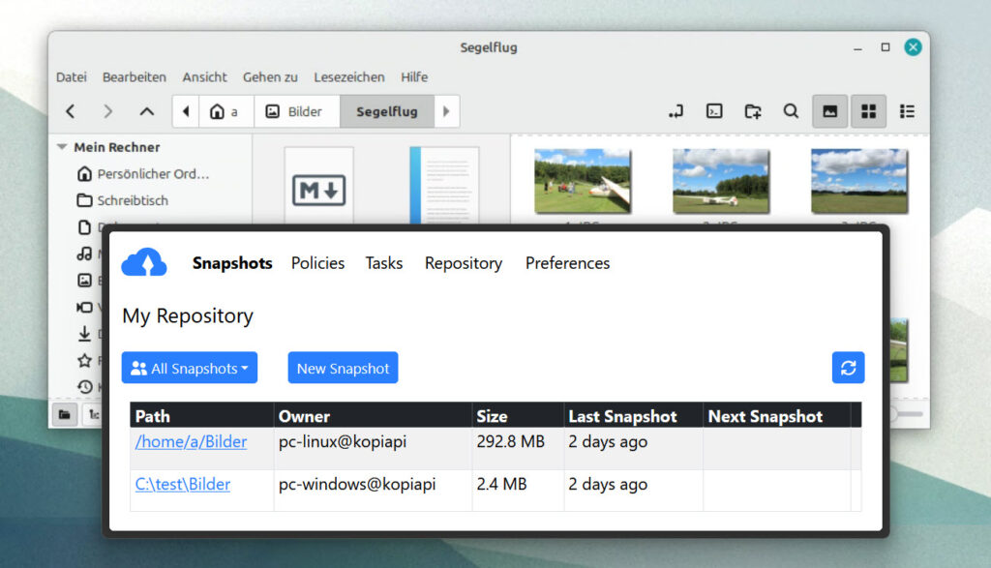
Task: Click the New Snapshot button
Action: [x=343, y=368]
